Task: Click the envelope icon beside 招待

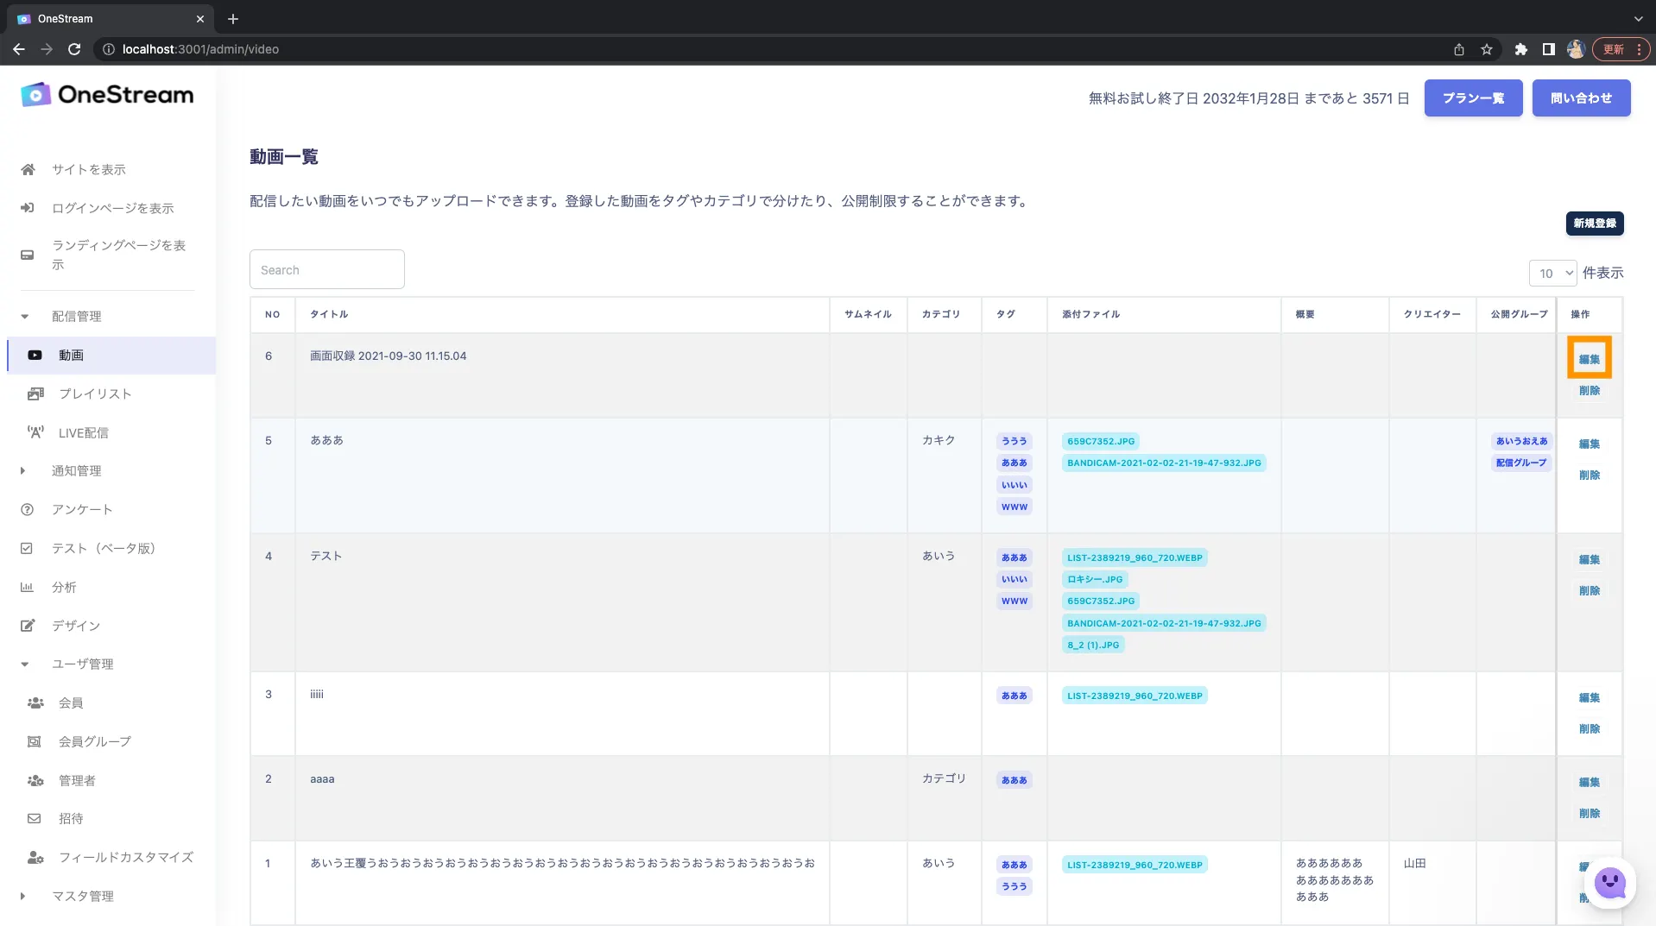Action: coord(35,818)
